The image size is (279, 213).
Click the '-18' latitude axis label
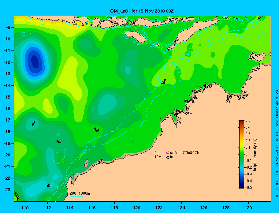[x=7, y=132]
